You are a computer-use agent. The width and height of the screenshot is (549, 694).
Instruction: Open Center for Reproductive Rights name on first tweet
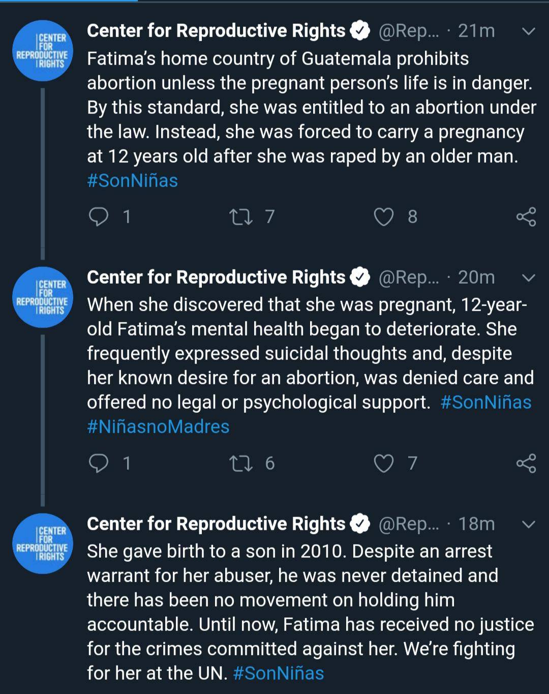[x=216, y=31]
